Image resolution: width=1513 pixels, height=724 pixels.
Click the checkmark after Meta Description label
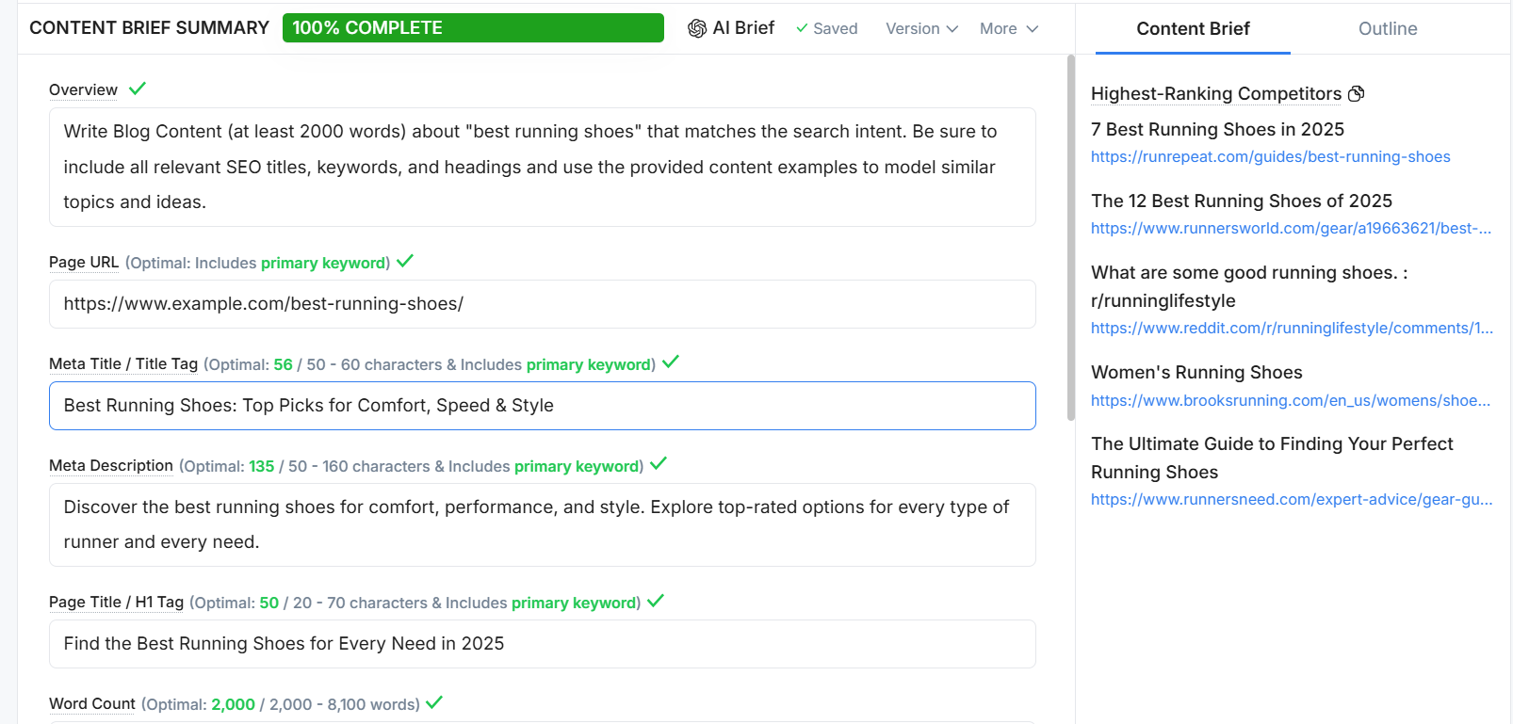[659, 464]
